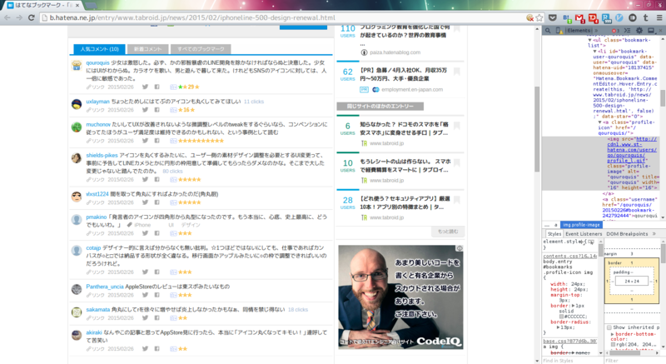Open the Hatena Bookmark B! extension

[567, 17]
